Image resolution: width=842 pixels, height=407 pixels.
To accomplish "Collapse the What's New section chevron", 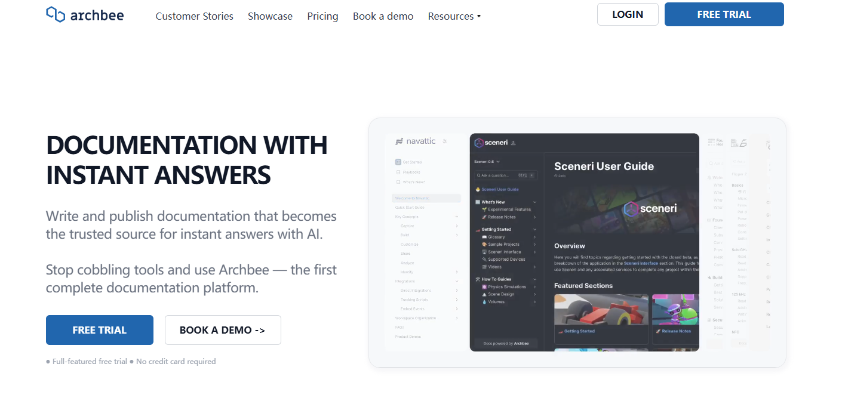I will [534, 202].
